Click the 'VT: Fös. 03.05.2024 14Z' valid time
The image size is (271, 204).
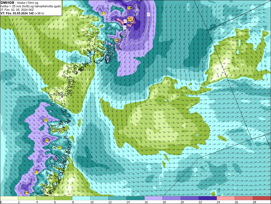click(17, 13)
